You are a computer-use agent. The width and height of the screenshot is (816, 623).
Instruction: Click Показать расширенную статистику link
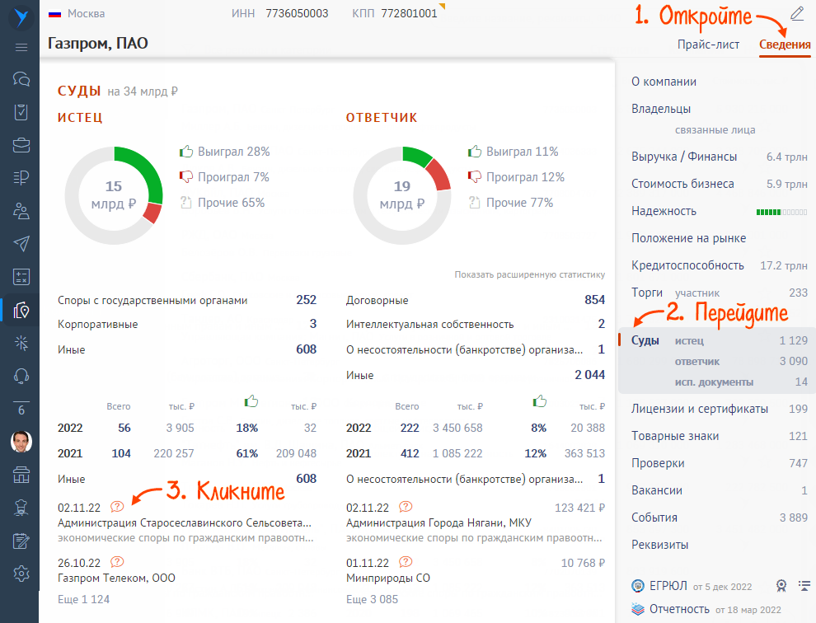coord(530,274)
